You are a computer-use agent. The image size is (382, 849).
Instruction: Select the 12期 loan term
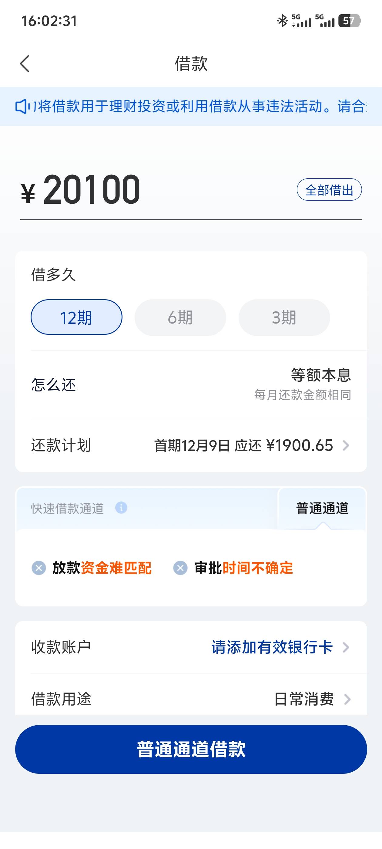pyautogui.click(x=76, y=317)
